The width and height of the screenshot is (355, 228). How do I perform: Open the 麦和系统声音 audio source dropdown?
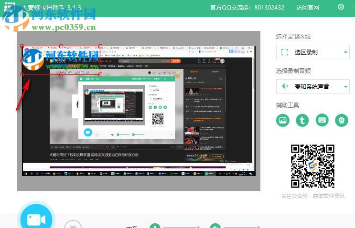tap(312, 86)
